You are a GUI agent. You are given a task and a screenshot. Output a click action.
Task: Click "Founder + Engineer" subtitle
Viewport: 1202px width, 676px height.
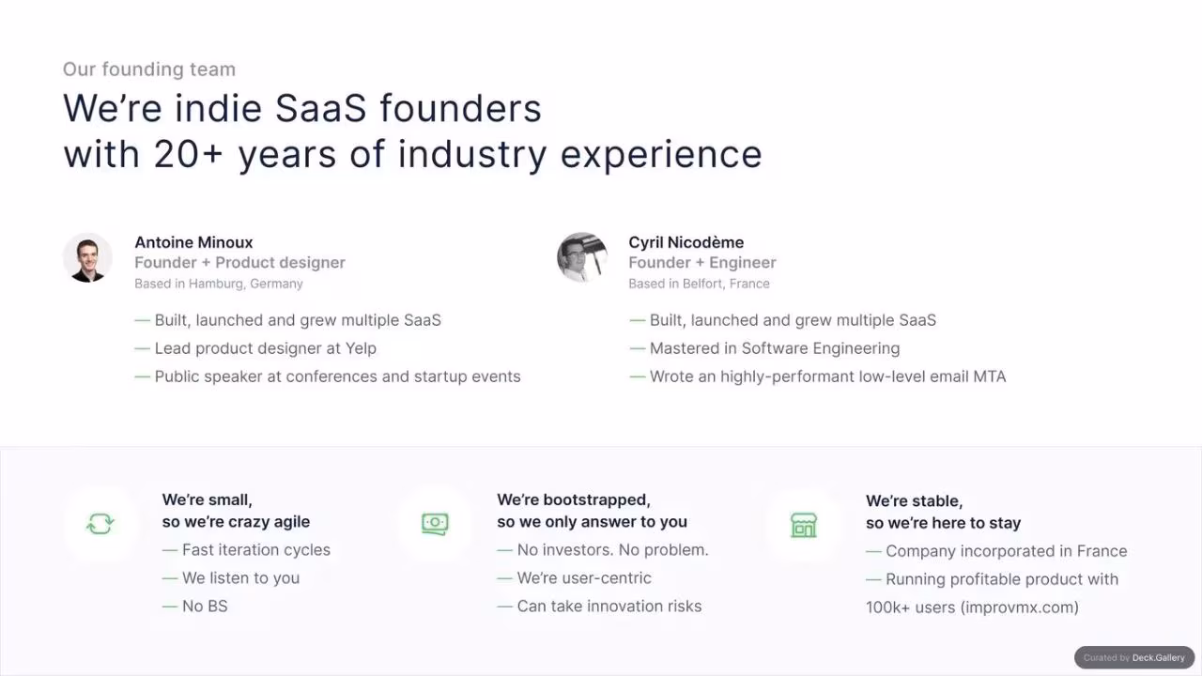702,263
